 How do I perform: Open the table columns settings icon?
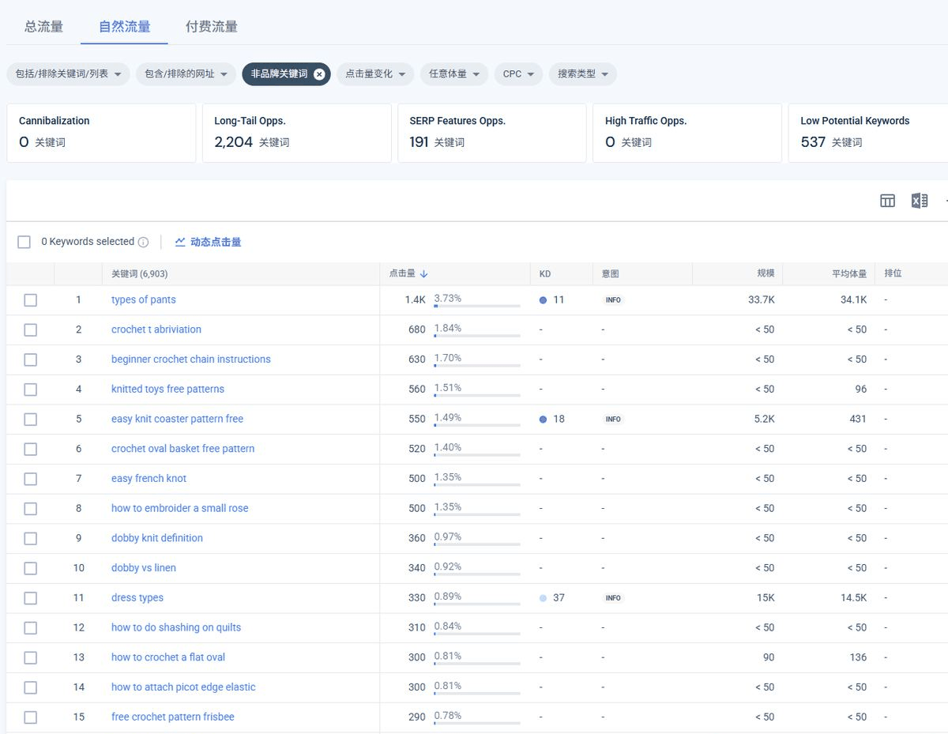887,201
